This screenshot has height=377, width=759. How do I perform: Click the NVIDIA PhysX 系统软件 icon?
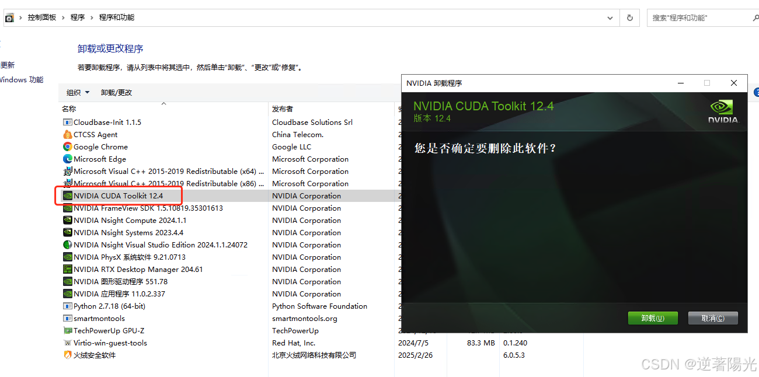(68, 257)
